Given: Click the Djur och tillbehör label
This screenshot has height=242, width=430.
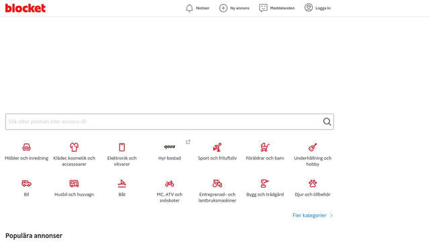Looking at the screenshot, I should click(x=312, y=194).
